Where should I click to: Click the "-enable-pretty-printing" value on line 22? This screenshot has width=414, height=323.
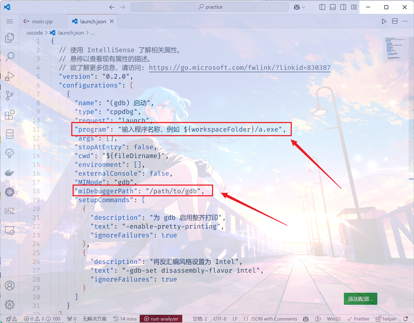[171, 226]
